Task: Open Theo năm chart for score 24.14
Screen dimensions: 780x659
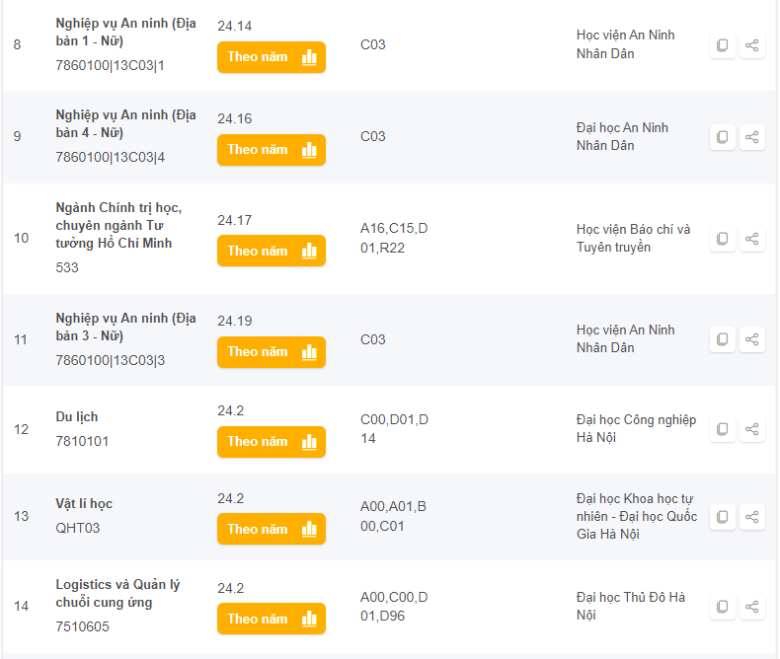Action: (x=271, y=57)
